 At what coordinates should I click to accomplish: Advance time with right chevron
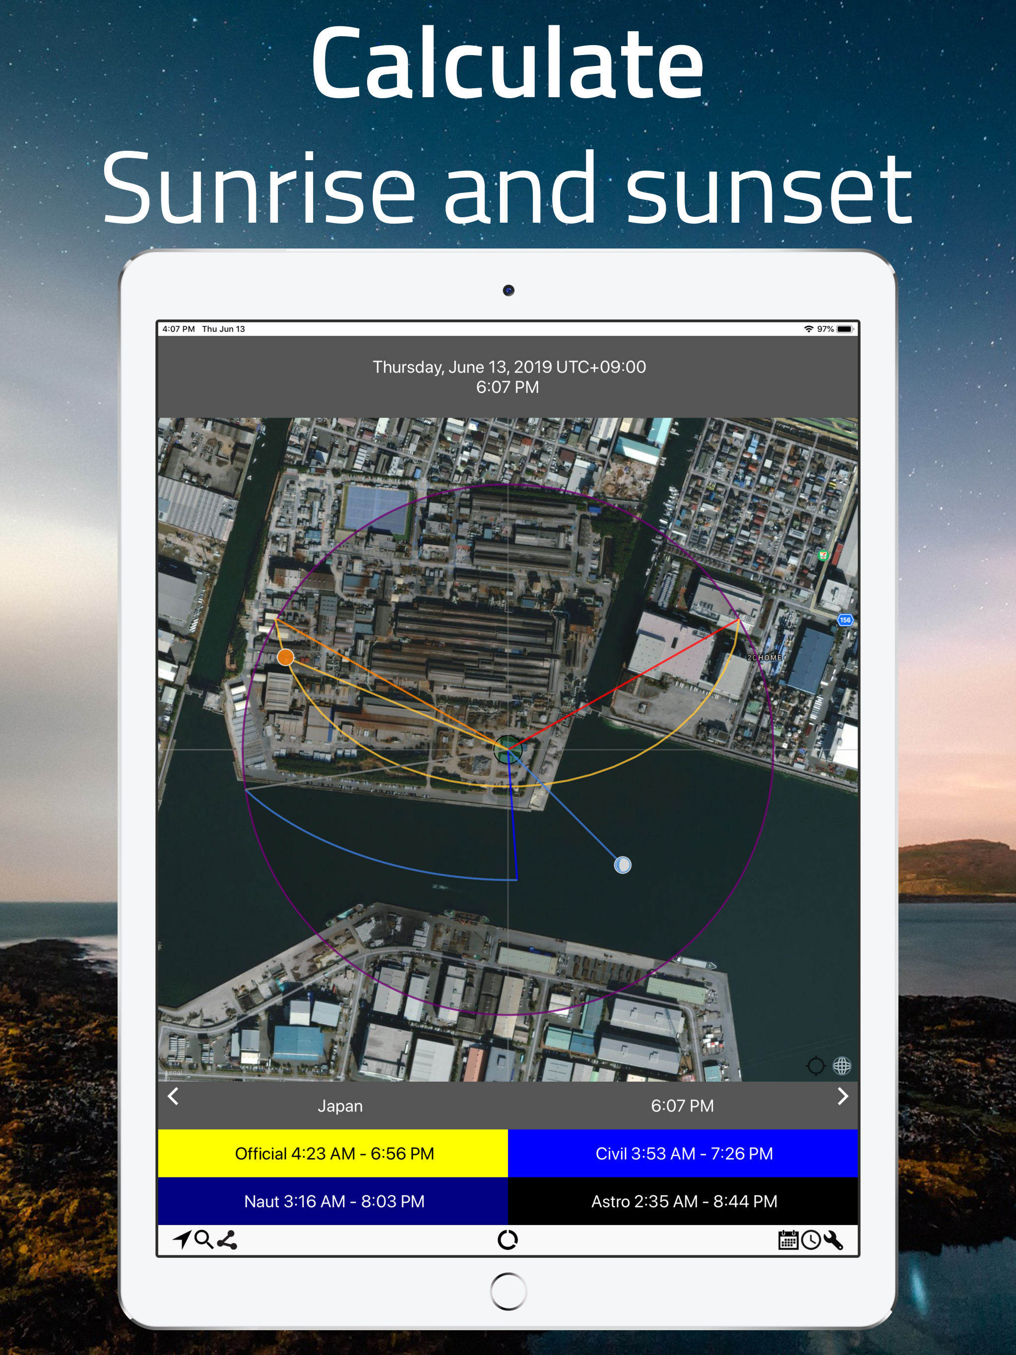(842, 1096)
